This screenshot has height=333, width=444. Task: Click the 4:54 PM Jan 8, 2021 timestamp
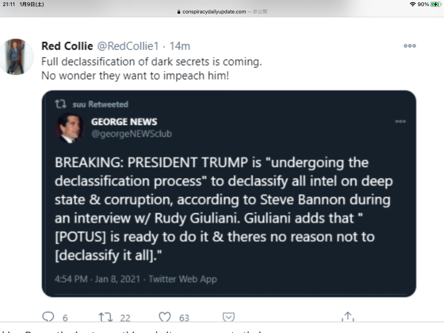tap(97, 279)
